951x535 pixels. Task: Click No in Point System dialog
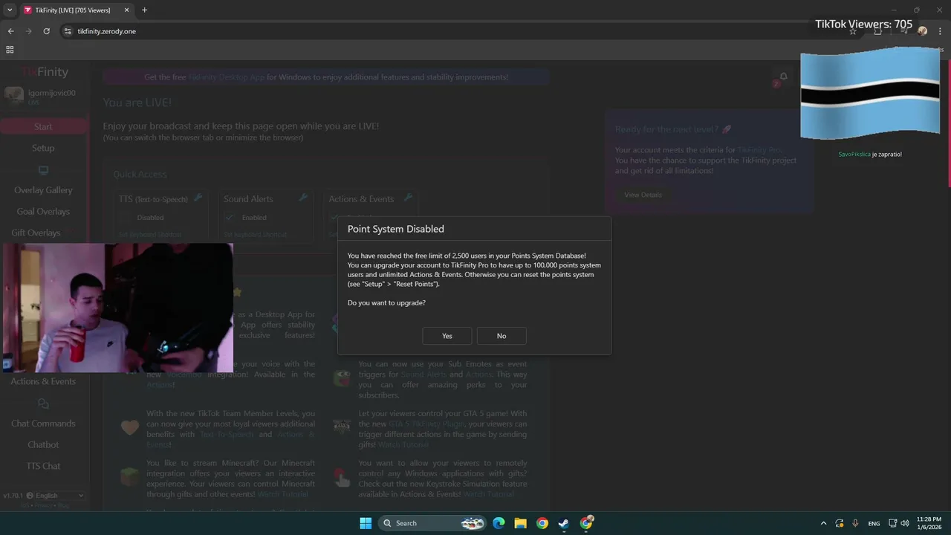click(502, 336)
